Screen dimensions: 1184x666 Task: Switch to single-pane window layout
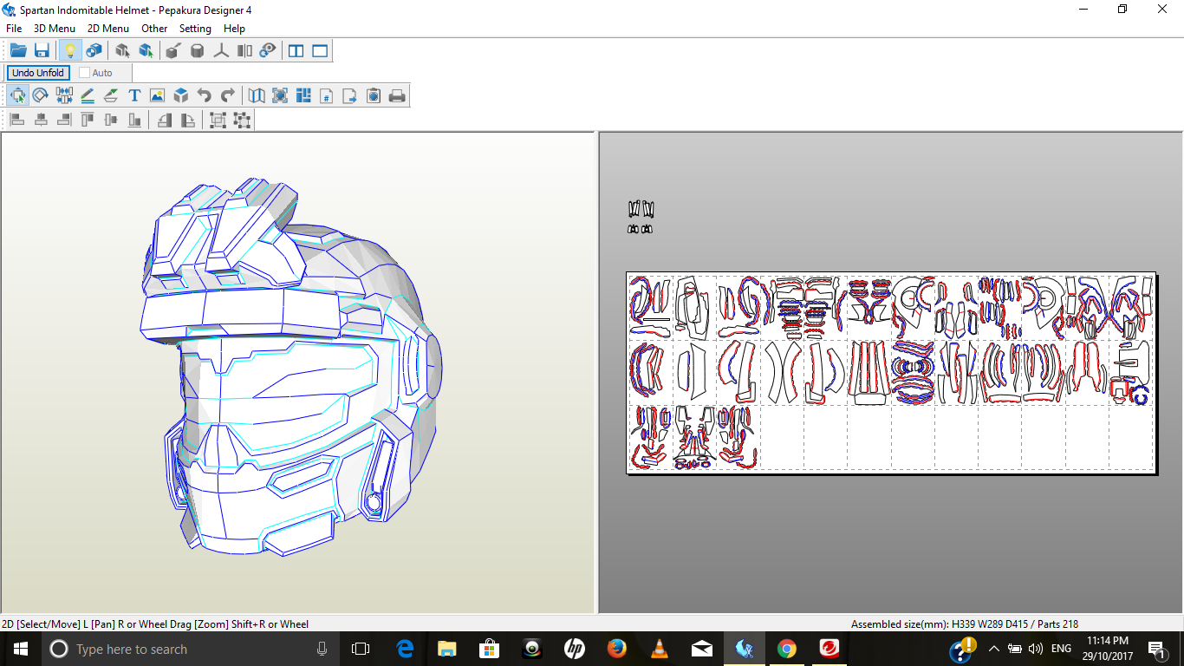pyautogui.click(x=321, y=51)
